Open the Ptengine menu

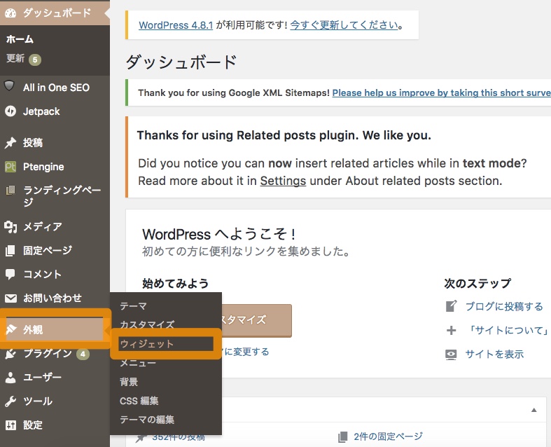[55, 166]
